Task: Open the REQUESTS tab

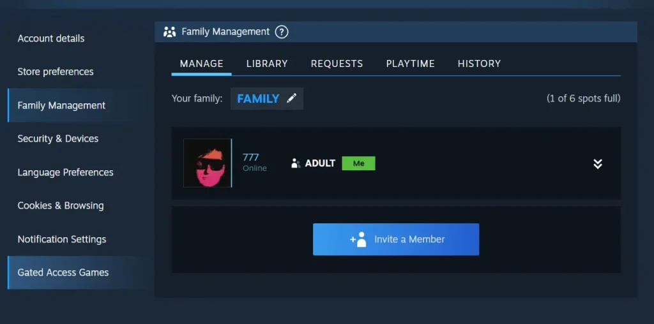Action: [x=337, y=64]
